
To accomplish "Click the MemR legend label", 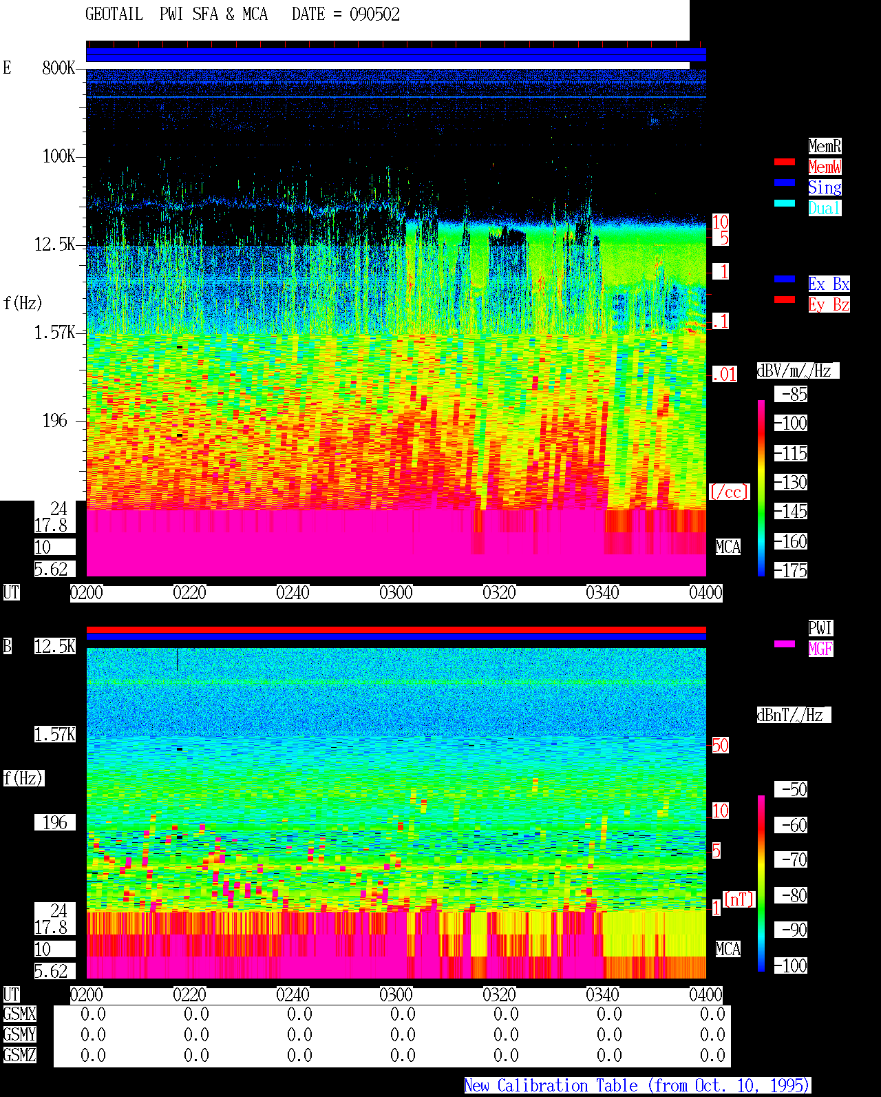I will pos(825,146).
